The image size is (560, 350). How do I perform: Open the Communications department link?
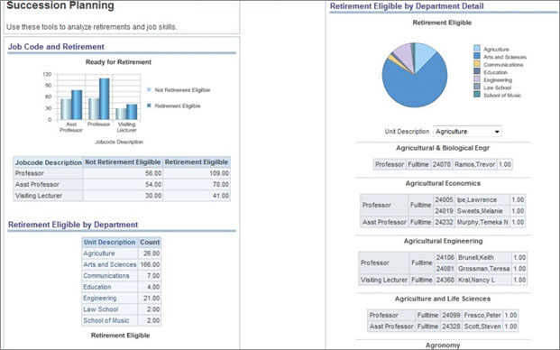(106, 276)
